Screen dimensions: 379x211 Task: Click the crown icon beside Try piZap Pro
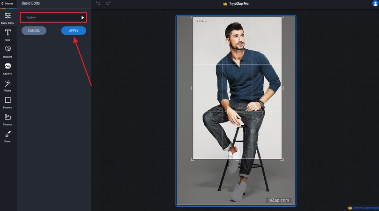[225, 4]
